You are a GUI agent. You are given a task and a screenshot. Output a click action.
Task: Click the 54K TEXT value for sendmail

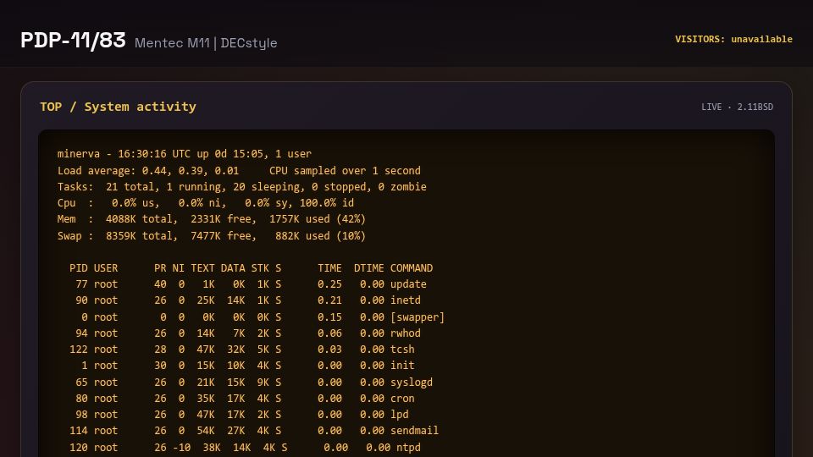(206, 431)
